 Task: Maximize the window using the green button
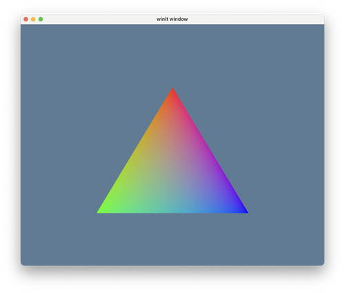point(41,19)
